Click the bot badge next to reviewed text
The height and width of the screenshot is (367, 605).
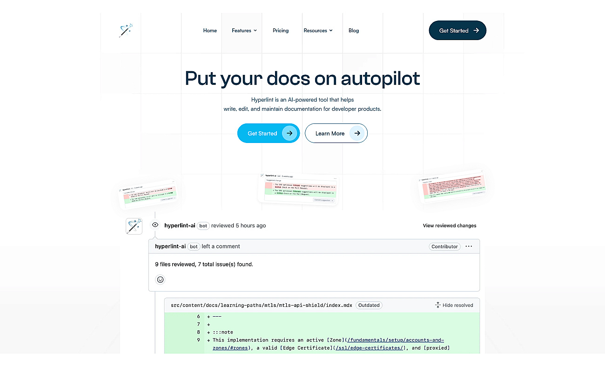coord(203,225)
